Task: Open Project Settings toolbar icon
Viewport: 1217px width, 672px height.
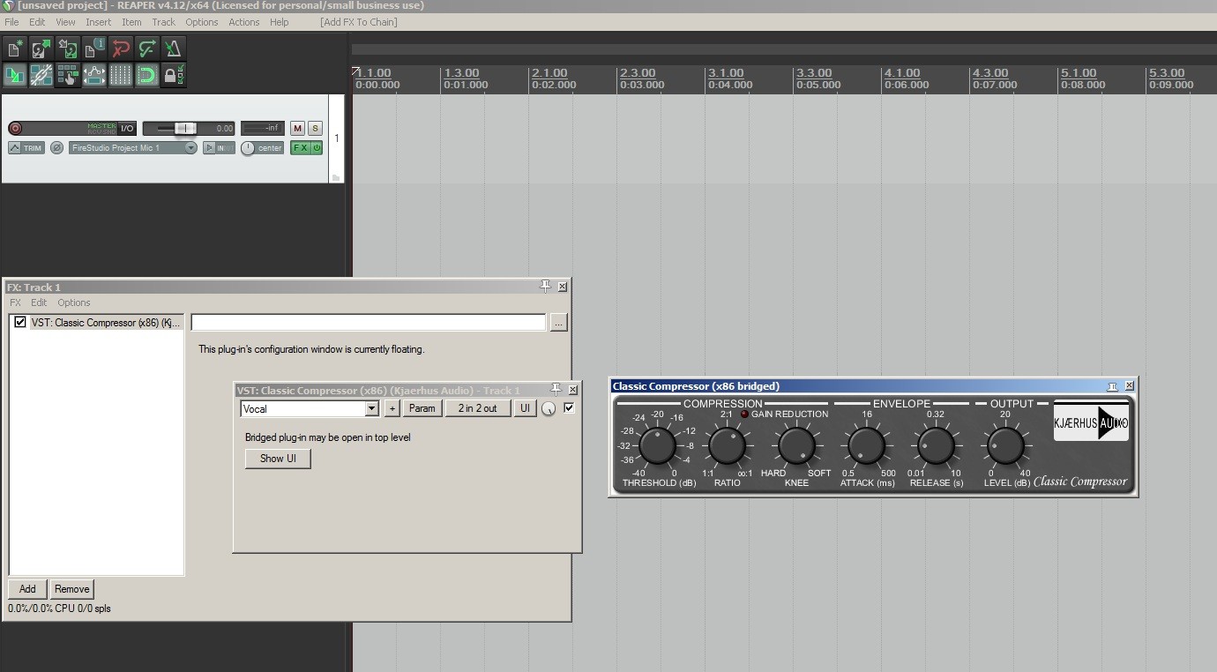Action: (94, 49)
